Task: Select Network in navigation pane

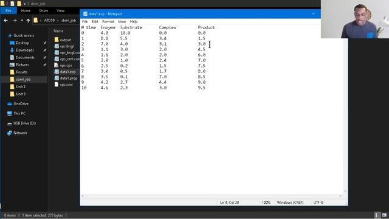Action: pyautogui.click(x=20, y=133)
